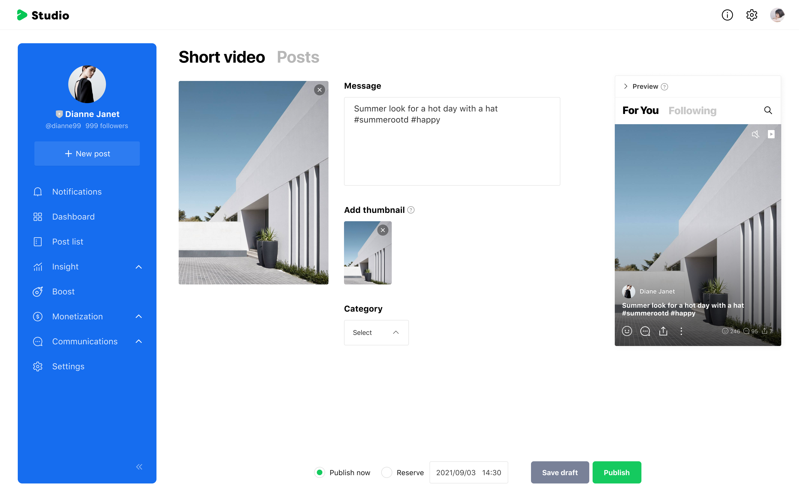Select the For You preview tab
This screenshot has width=799, height=499.
[x=640, y=111]
